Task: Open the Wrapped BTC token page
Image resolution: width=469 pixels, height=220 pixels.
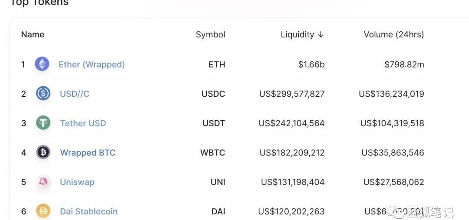Action: [88, 152]
